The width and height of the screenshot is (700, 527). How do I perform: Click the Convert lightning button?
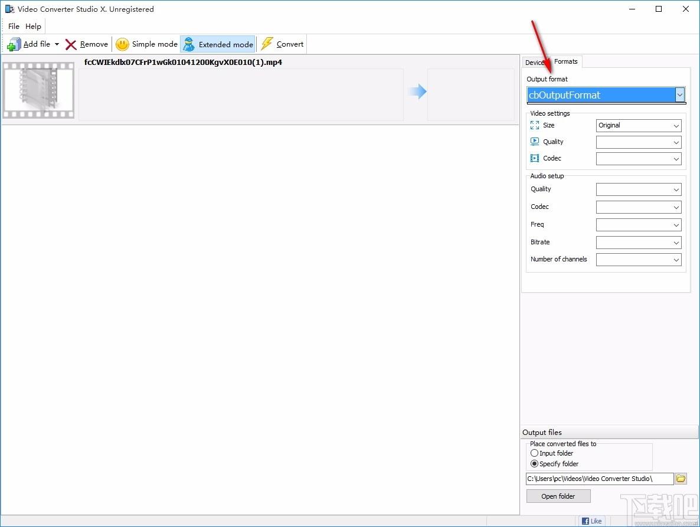point(282,44)
